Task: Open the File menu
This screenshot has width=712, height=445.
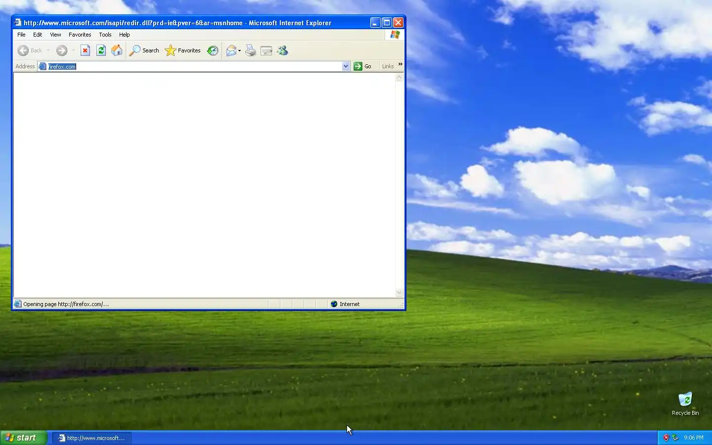Action: [21, 35]
